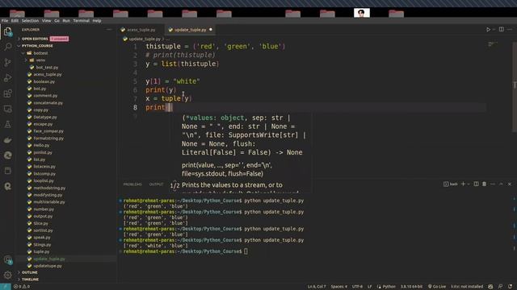Open the Edge tools icon in activity bar
Viewport: 517px width, 290px height.
coord(7,155)
